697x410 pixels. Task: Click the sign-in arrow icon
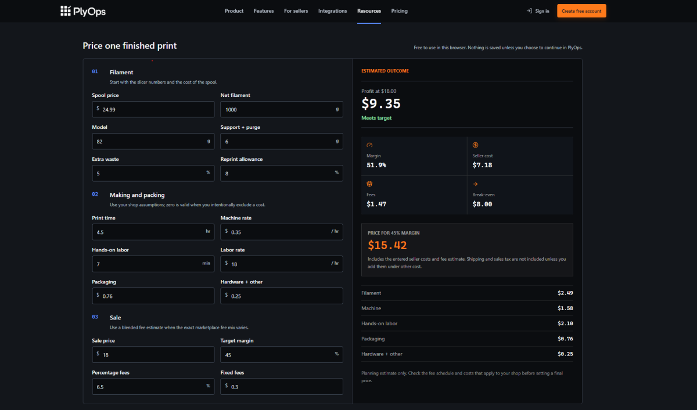click(x=529, y=11)
